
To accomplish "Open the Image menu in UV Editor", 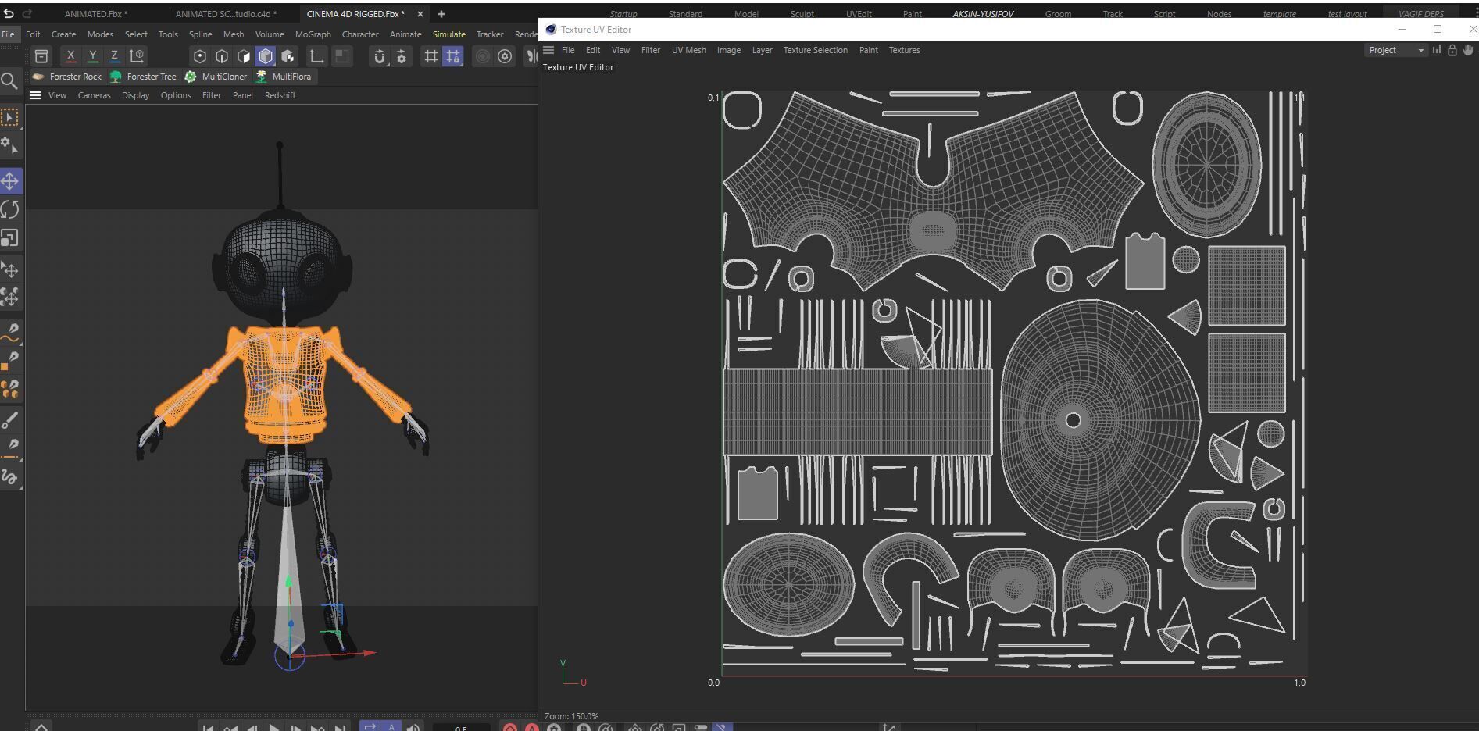I will pyautogui.click(x=728, y=50).
